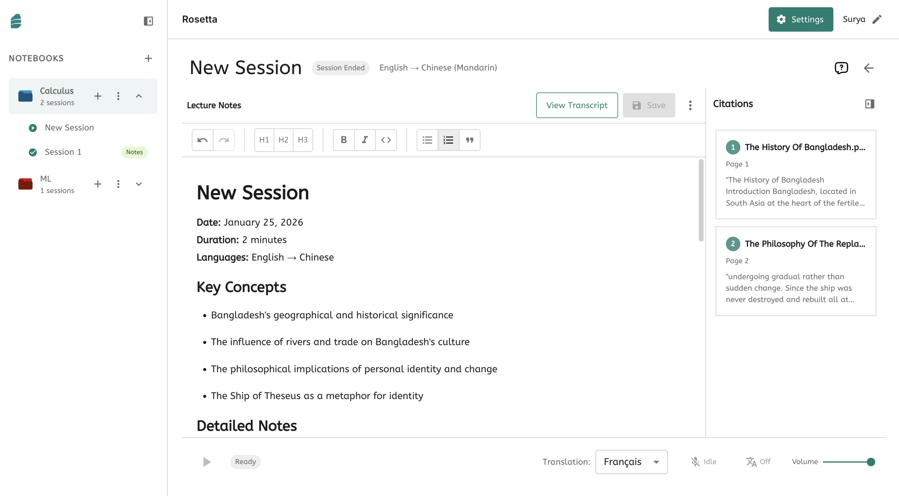This screenshot has height=496, width=899.
Task: Toggle the numbered list format
Action: (x=448, y=140)
